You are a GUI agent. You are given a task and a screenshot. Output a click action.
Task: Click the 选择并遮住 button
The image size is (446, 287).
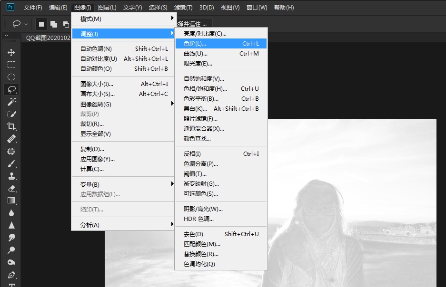coord(194,24)
